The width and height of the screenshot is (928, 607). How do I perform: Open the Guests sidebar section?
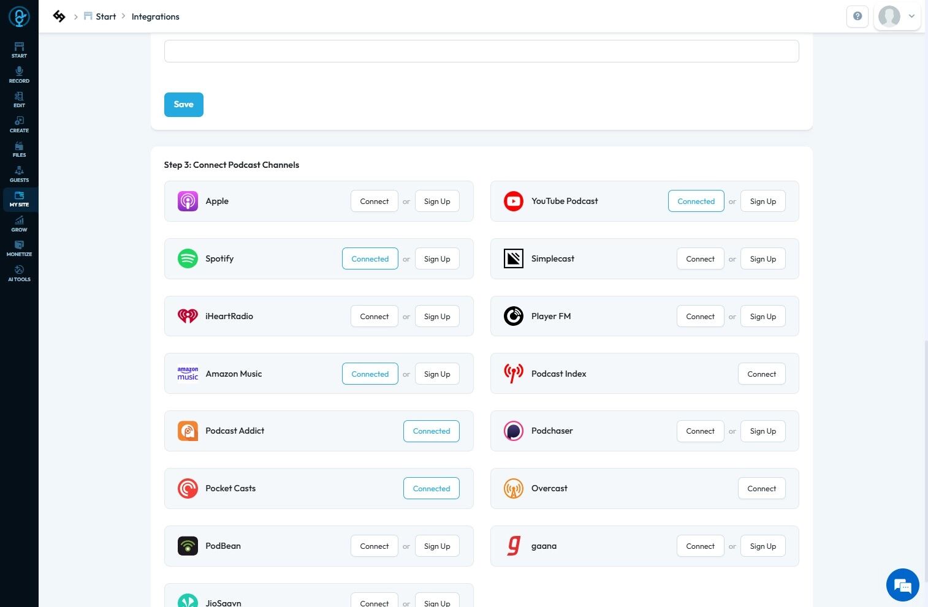(x=19, y=174)
